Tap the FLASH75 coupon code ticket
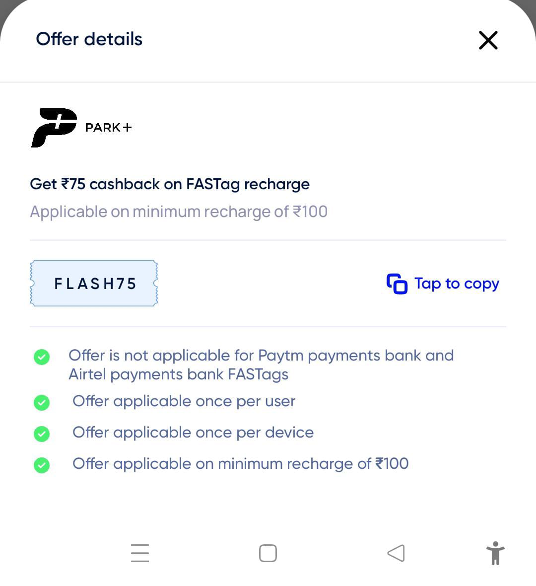 click(x=94, y=283)
